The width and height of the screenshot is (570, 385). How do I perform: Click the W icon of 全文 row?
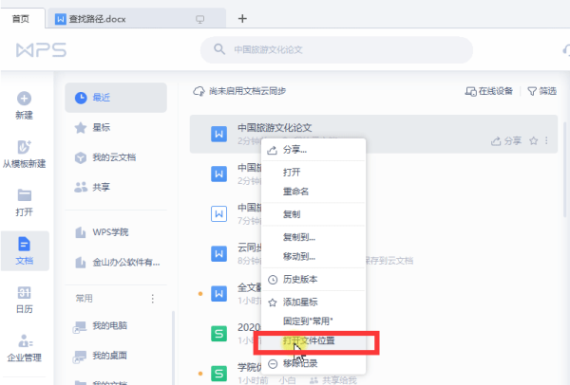coord(218,294)
